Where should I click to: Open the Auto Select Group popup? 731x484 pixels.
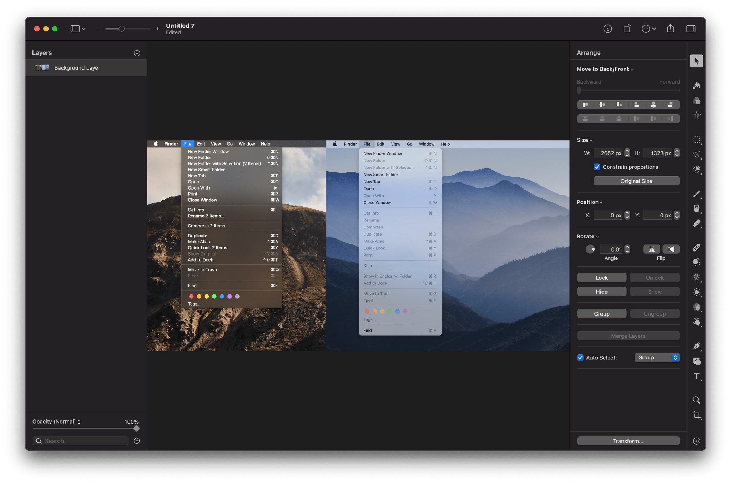click(x=657, y=357)
